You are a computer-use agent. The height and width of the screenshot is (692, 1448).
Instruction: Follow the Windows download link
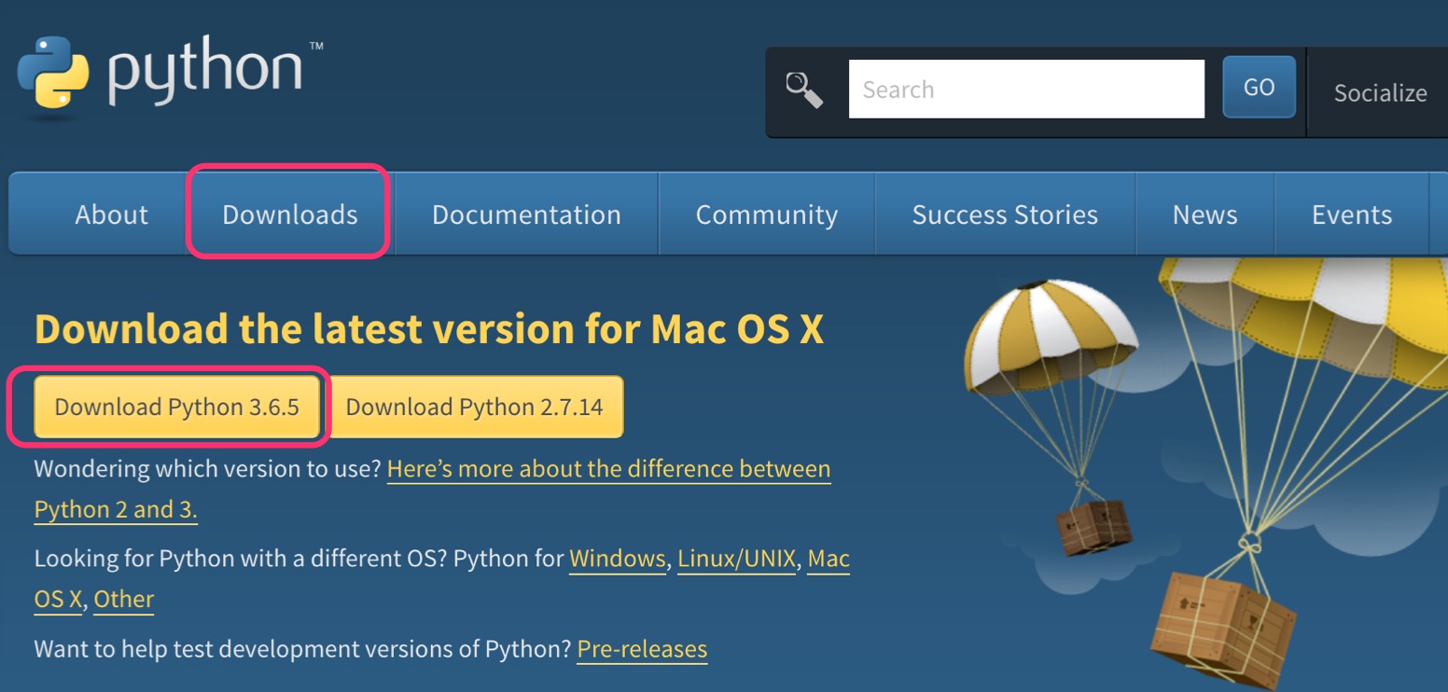617,559
